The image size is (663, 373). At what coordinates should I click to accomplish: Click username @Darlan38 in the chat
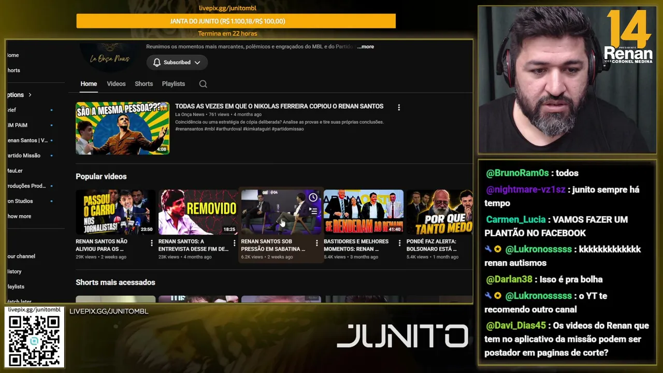509,279
